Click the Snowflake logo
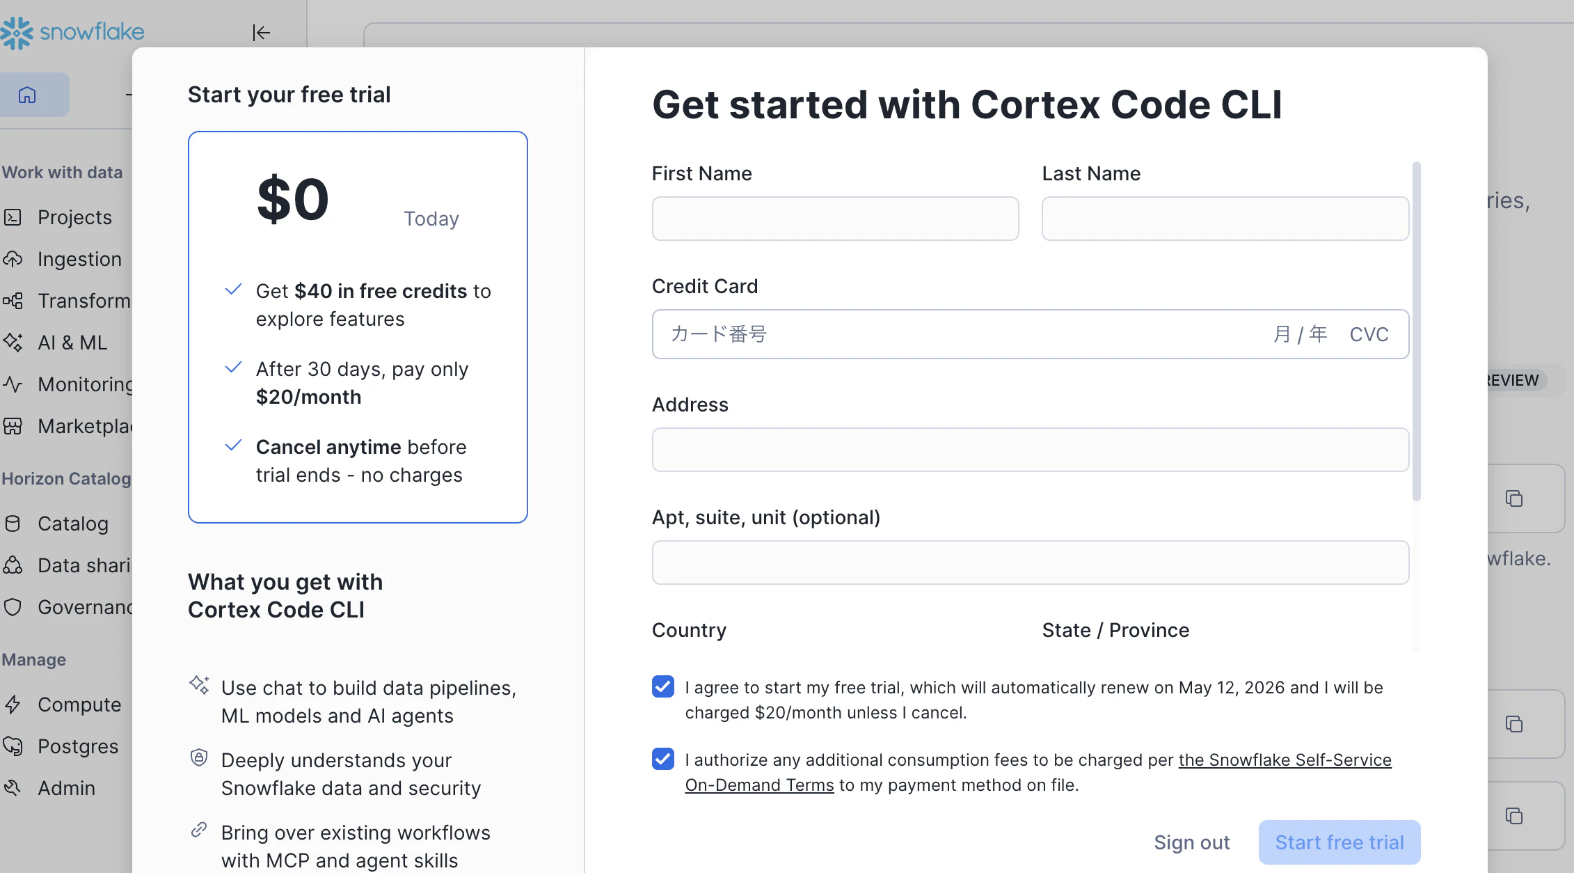Viewport: 1574px width, 873px height. 72,32
